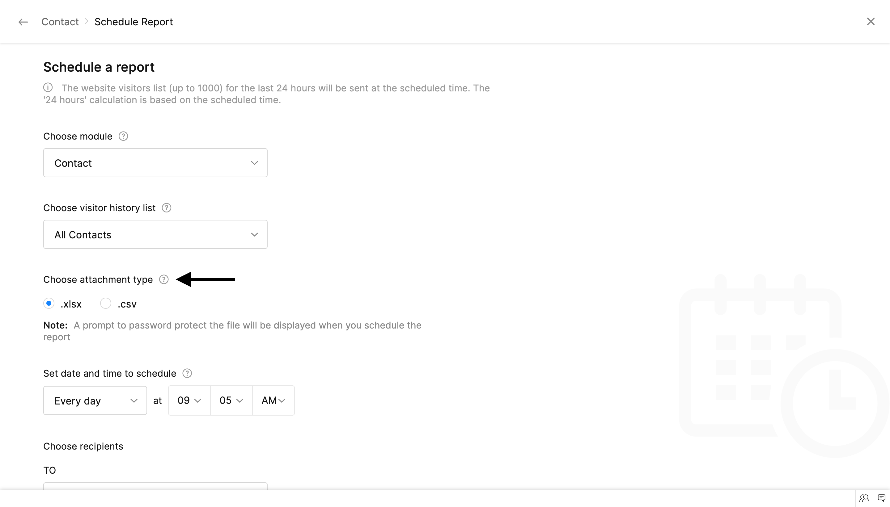Click help icon beside Choose visitor history list
This screenshot has width=890, height=507.
[x=167, y=208]
